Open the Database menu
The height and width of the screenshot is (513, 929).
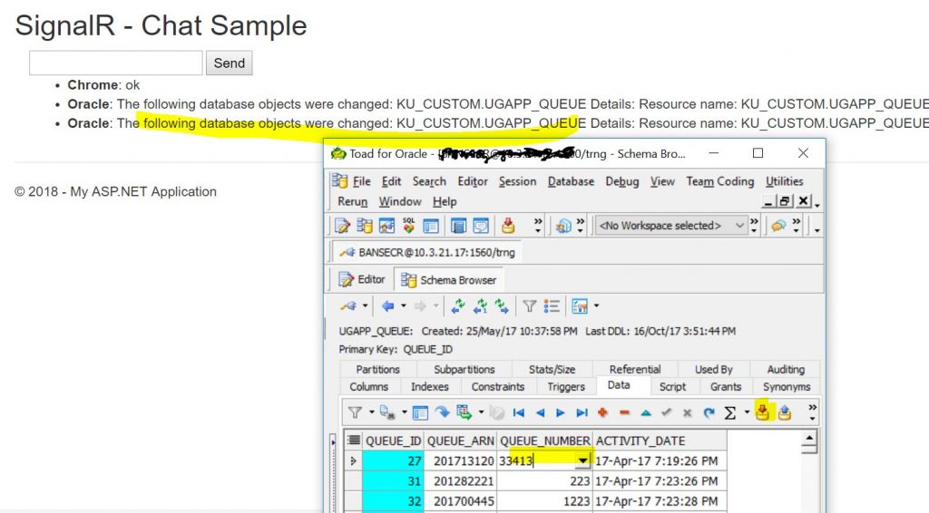[x=571, y=181]
